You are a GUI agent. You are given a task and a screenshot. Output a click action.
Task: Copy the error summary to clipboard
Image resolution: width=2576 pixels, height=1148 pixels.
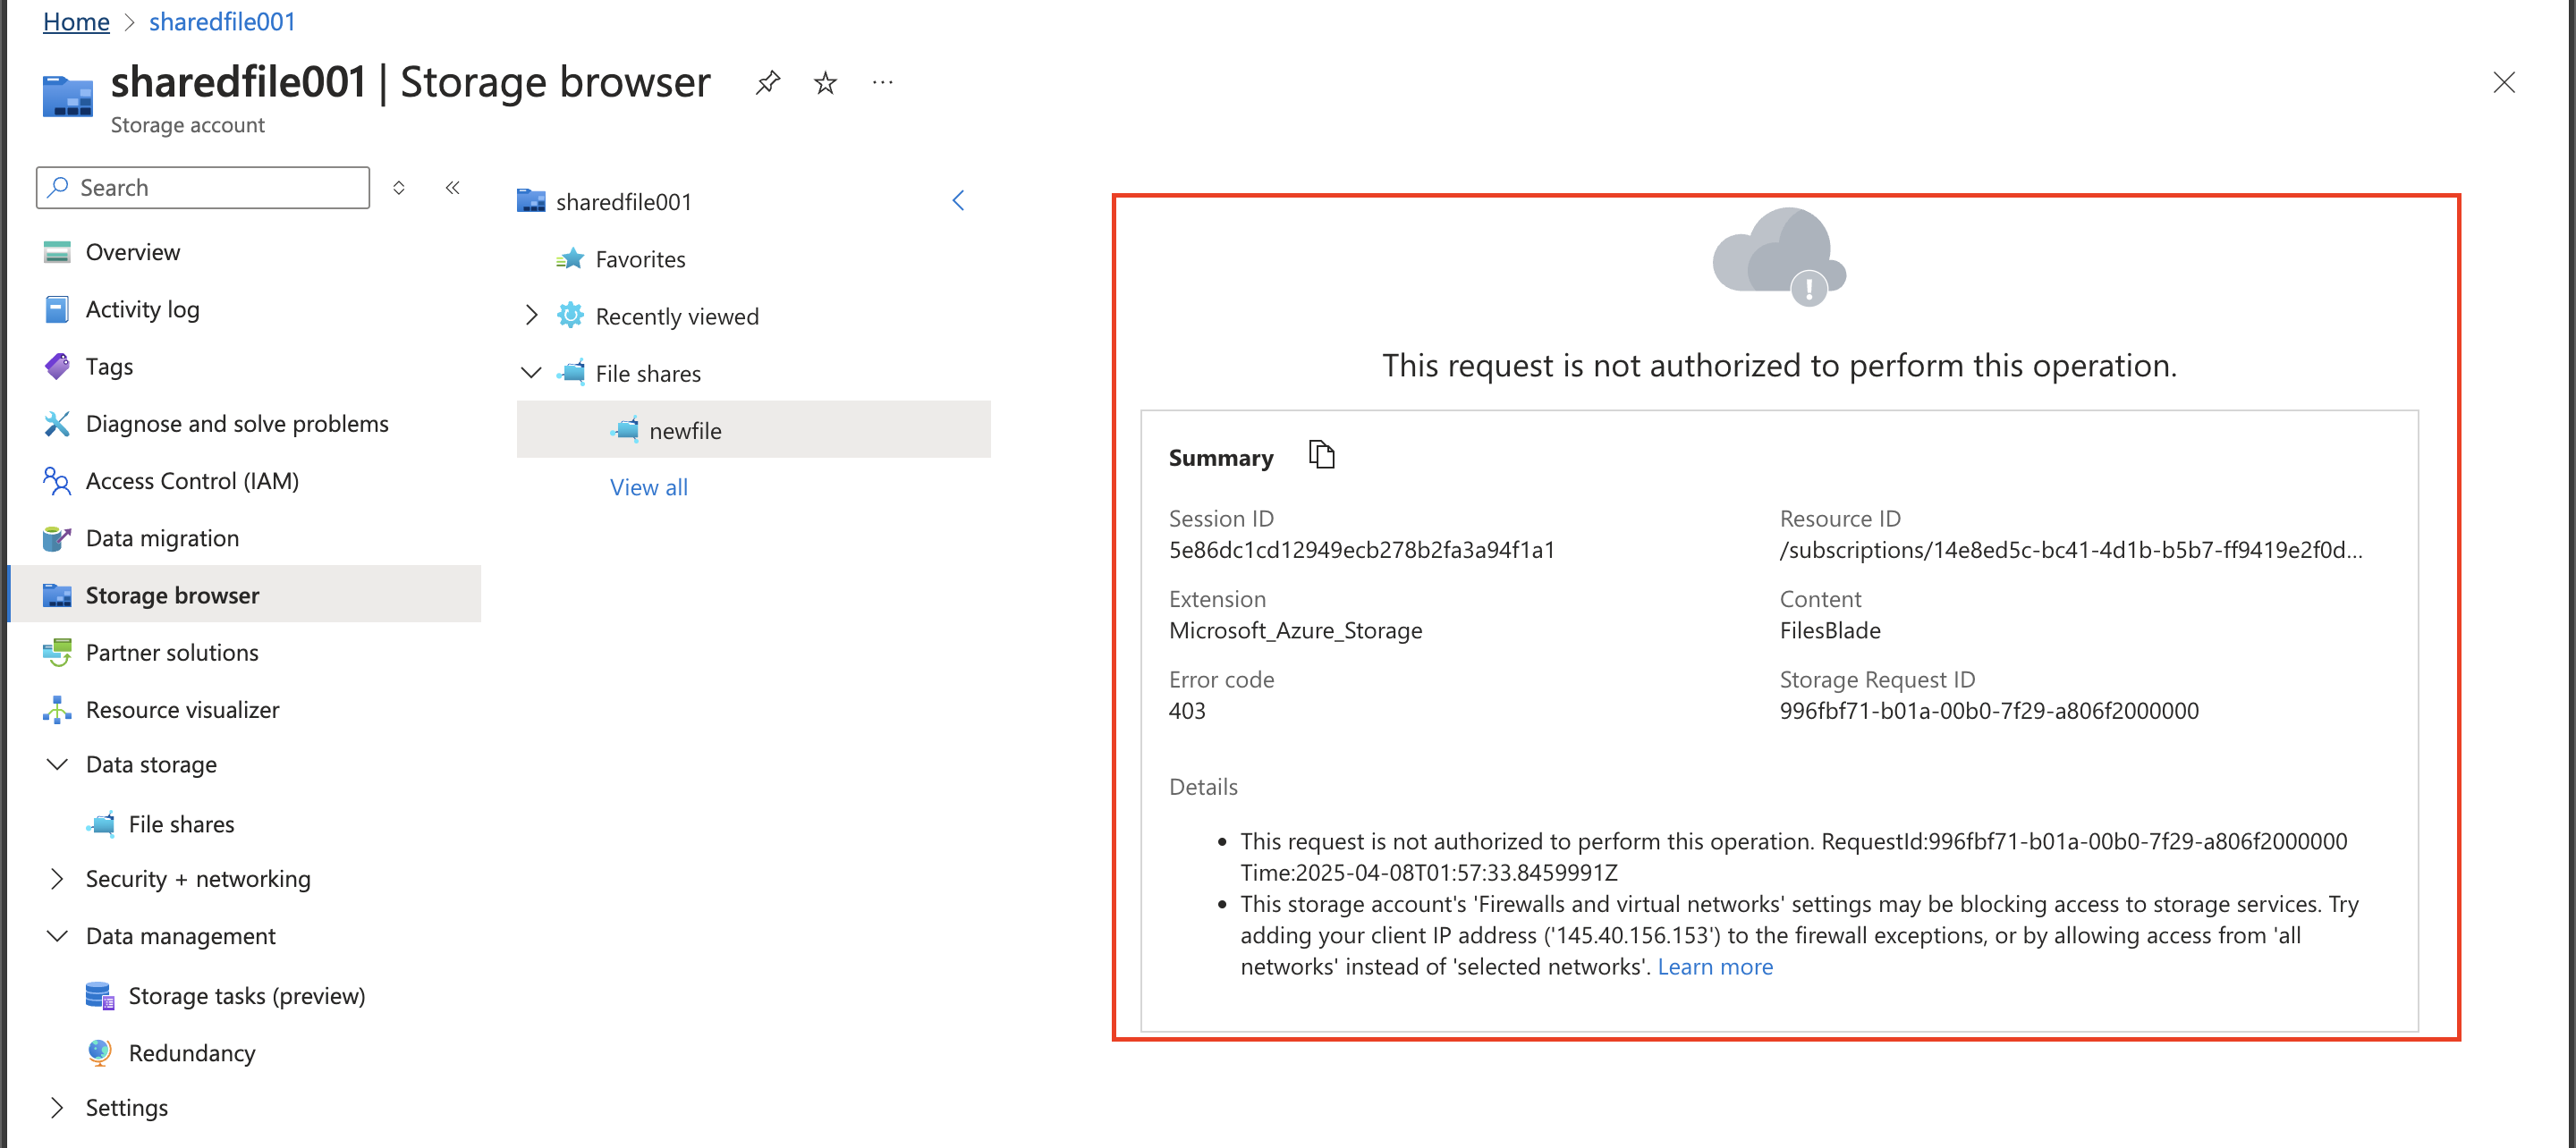1321,455
